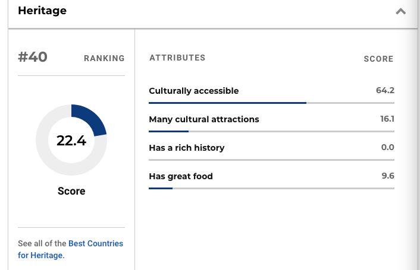Select Has great food attribute label
This screenshot has width=420, height=270.
click(181, 176)
